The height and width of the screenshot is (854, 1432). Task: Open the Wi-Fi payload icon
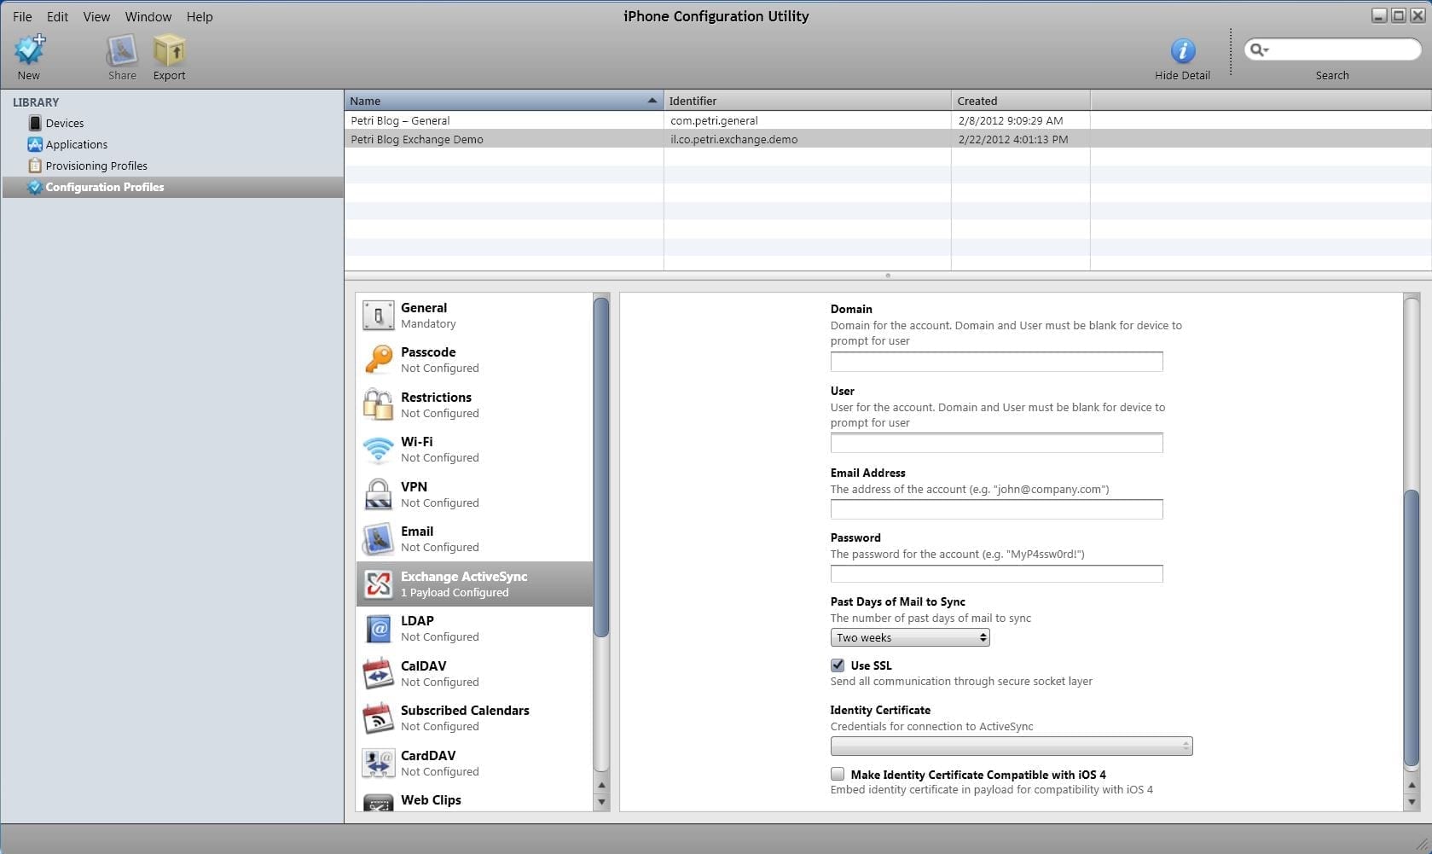click(x=378, y=449)
